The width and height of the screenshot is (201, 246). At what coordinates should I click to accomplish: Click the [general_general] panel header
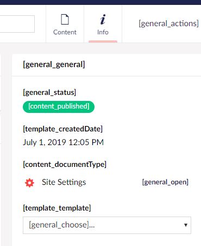click(x=54, y=64)
